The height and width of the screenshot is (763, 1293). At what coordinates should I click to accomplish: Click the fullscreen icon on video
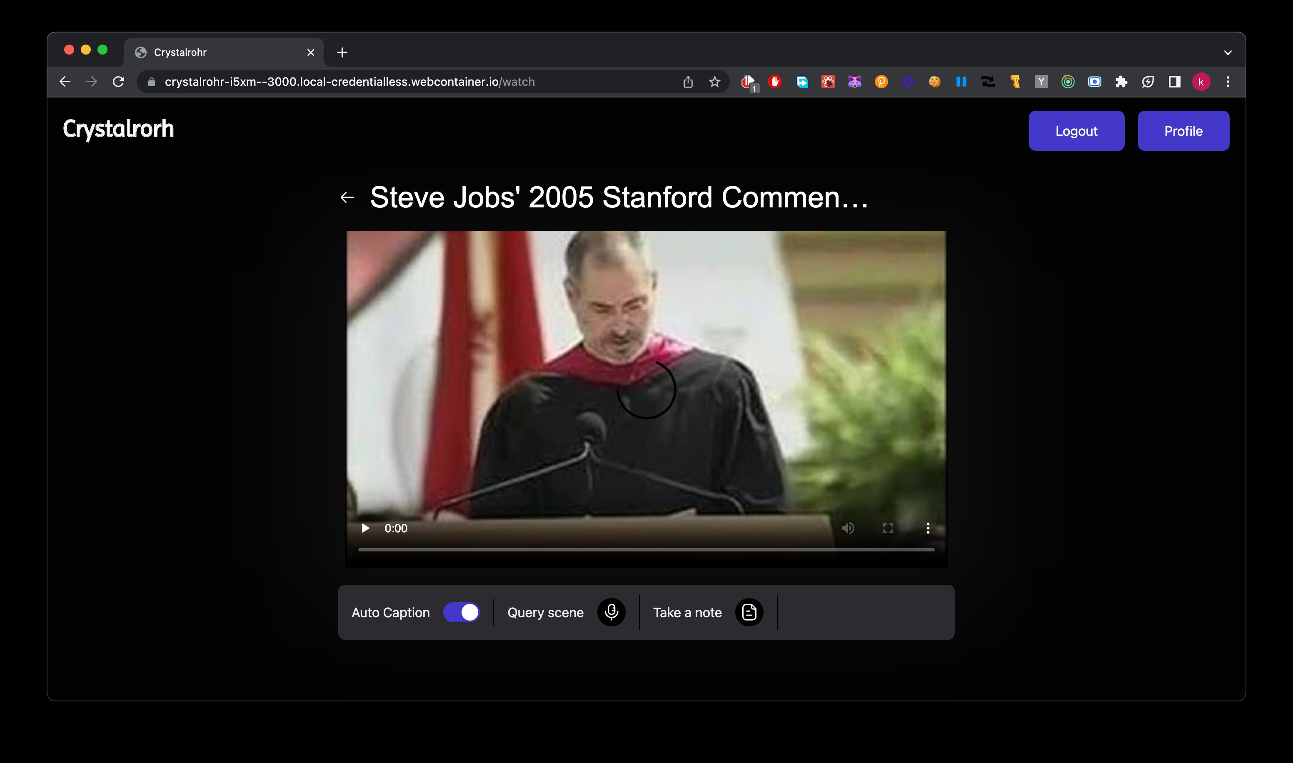[888, 528]
